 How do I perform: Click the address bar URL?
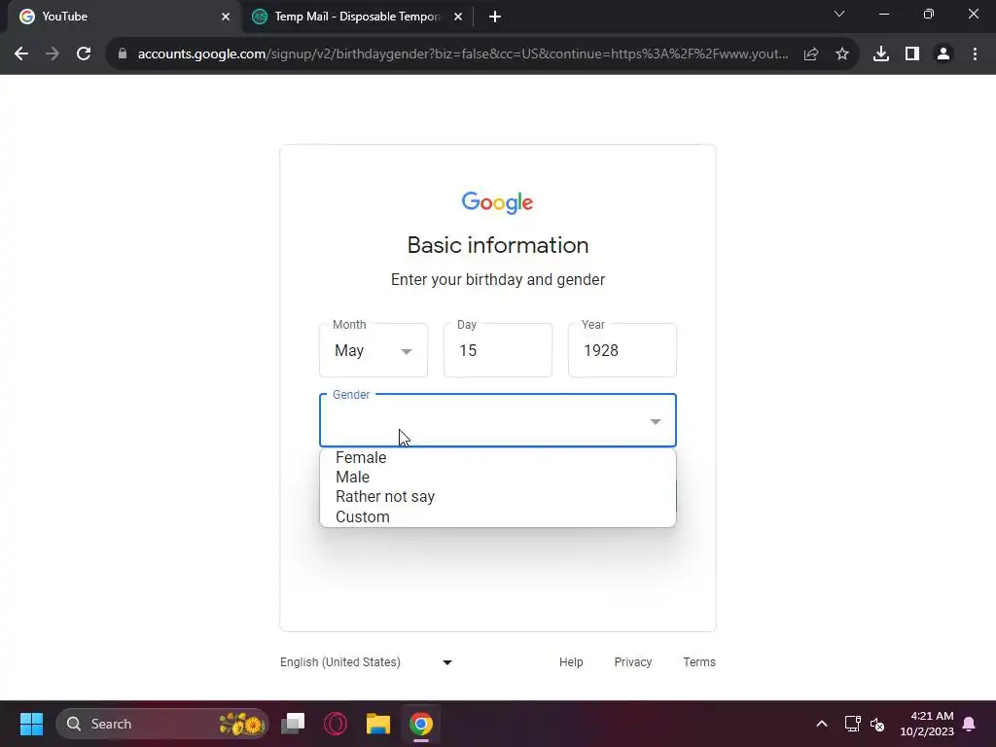(463, 54)
